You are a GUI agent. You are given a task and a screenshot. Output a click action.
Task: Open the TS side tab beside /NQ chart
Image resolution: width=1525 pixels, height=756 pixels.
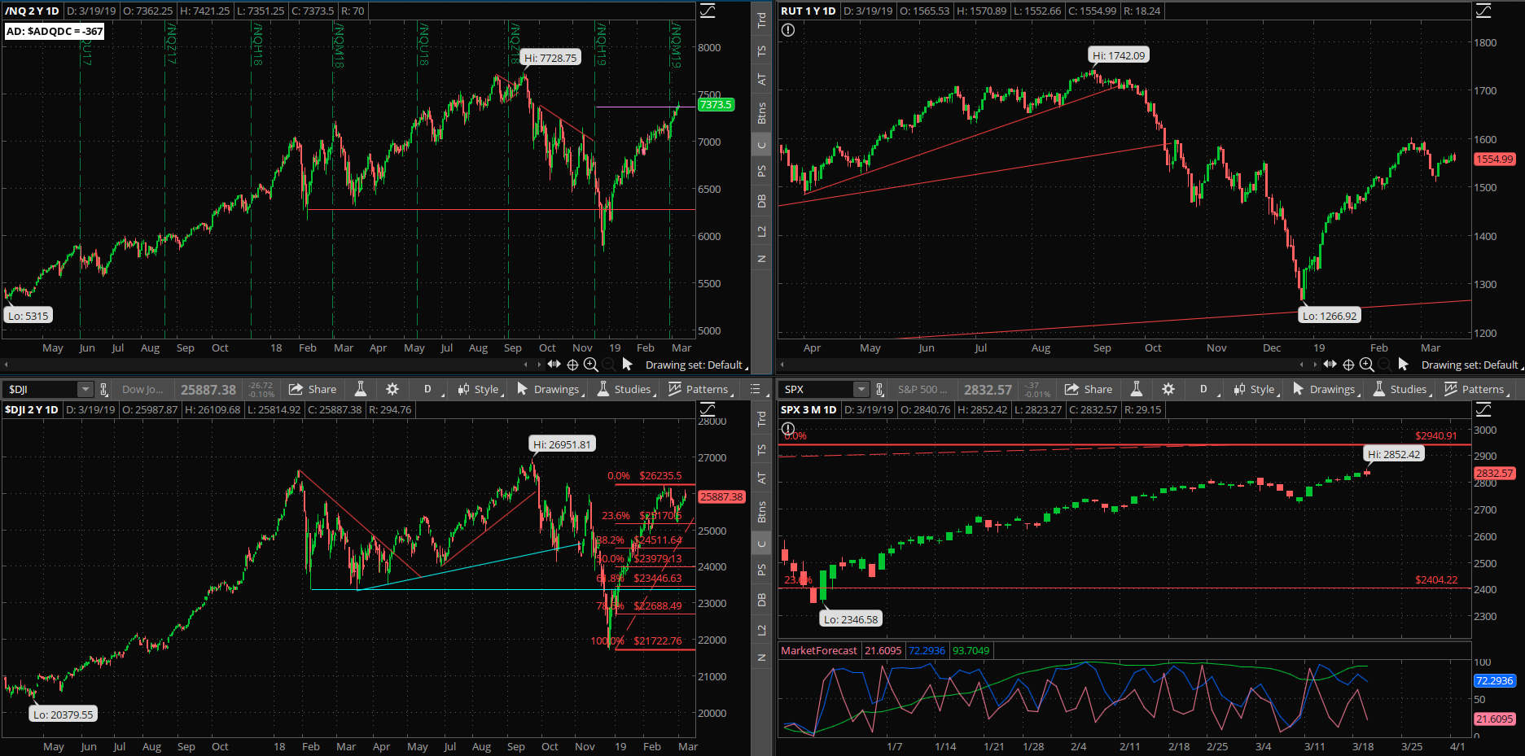coord(761,50)
